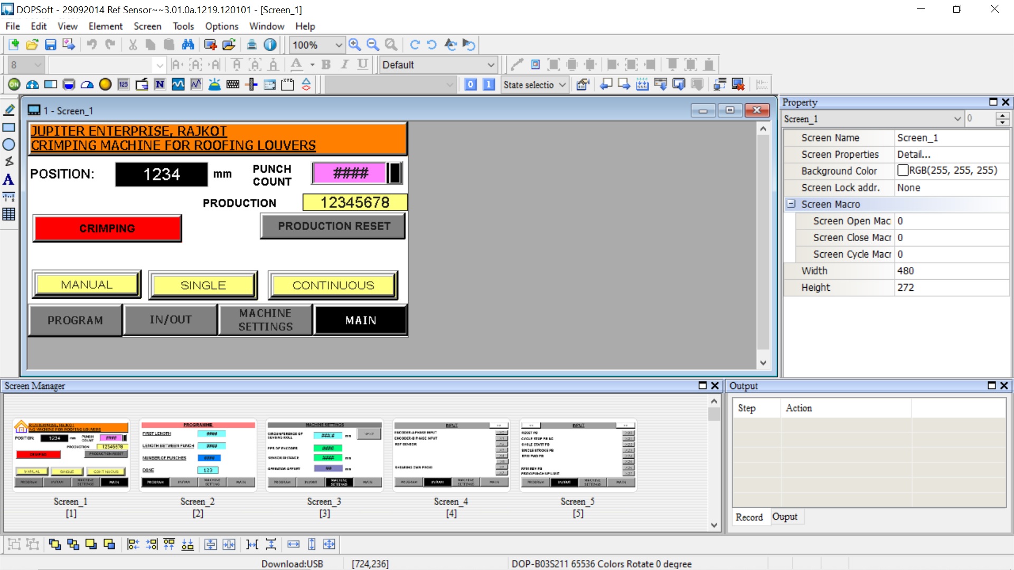Select the Button element (ON) icon
The width and height of the screenshot is (1014, 570).
(14, 84)
